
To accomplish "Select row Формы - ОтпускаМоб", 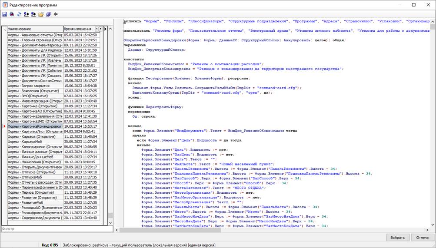I will click(x=53, y=177).
